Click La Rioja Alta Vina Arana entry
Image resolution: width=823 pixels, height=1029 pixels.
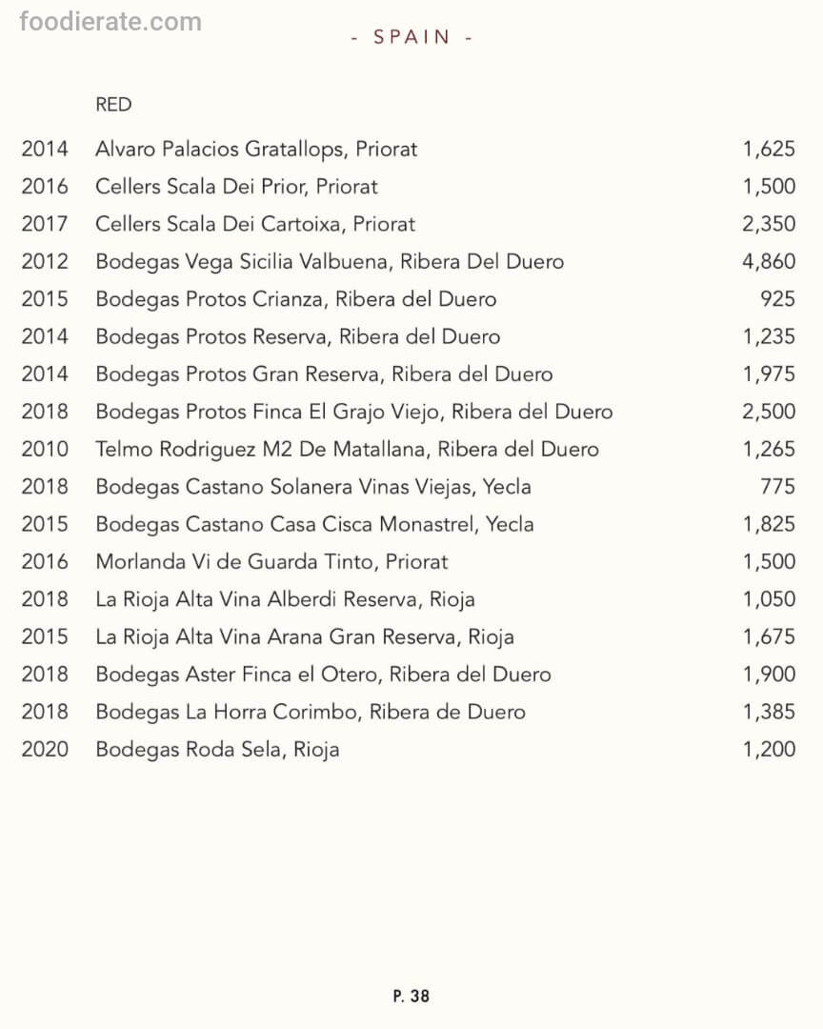305,636
